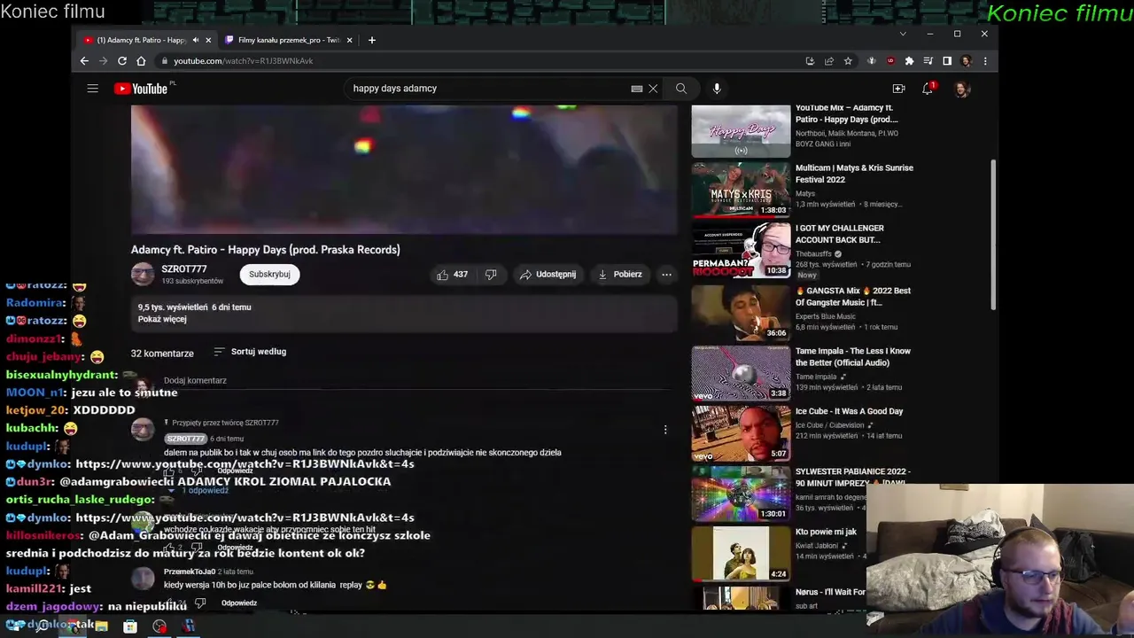Open pinned comment three-dot menu
1134x638 pixels.
tap(665, 430)
